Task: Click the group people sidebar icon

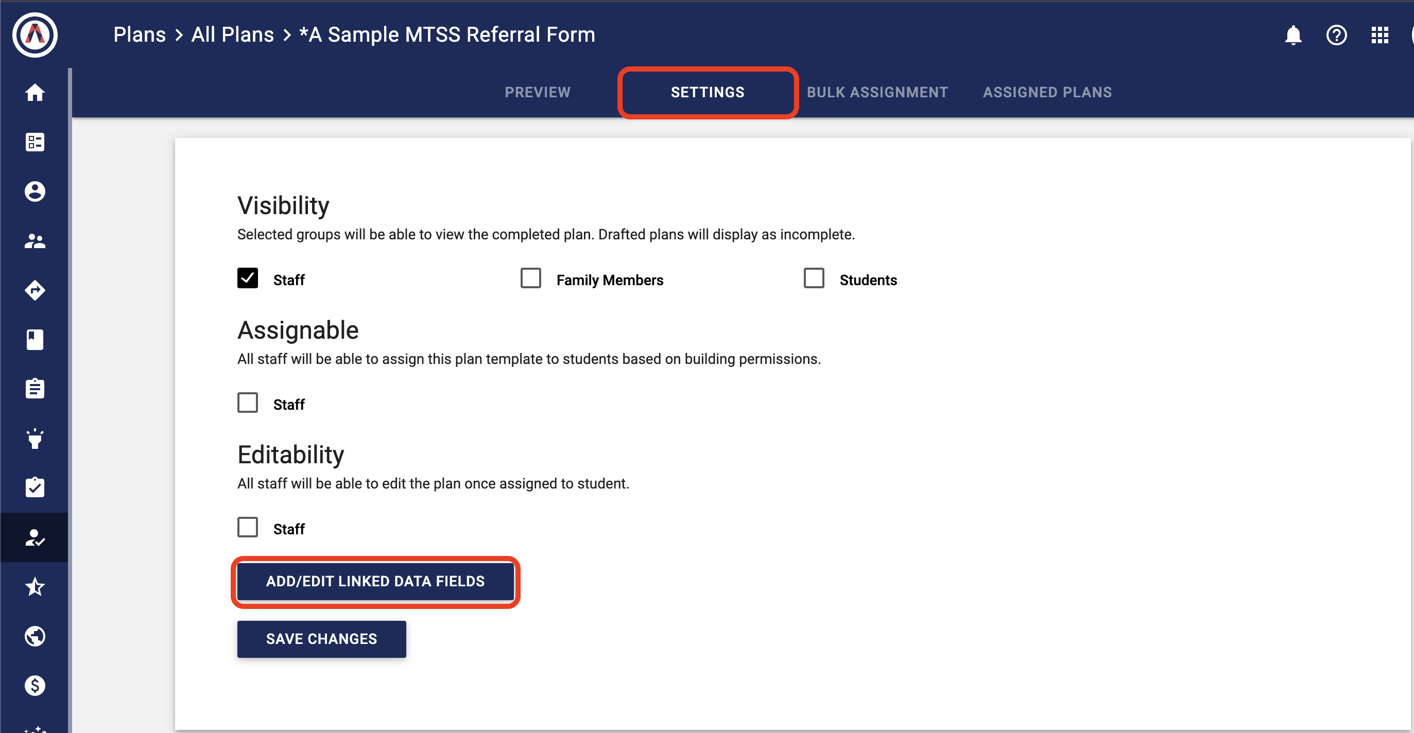Action: (x=35, y=241)
